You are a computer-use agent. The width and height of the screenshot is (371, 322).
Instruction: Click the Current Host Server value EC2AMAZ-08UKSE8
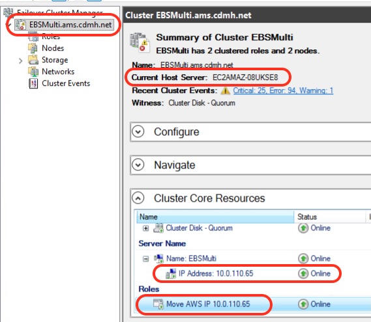pyautogui.click(x=245, y=77)
